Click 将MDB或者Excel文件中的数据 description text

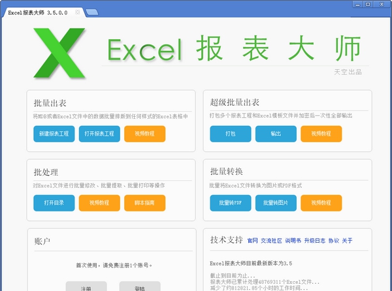point(110,116)
